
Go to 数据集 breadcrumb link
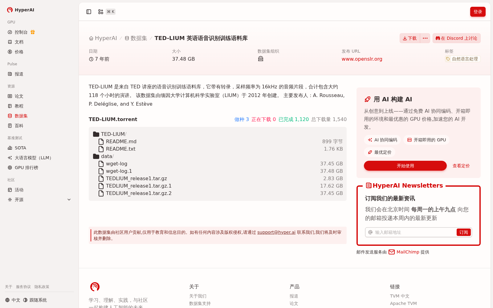point(136,38)
